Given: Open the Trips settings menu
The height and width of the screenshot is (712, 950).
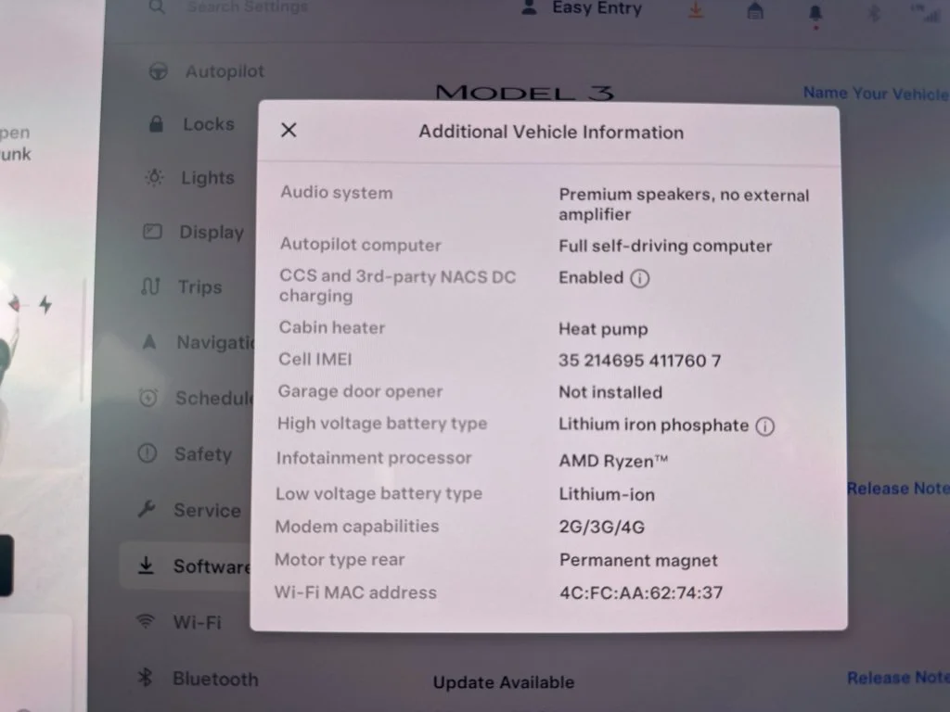Looking at the screenshot, I should tap(181, 286).
